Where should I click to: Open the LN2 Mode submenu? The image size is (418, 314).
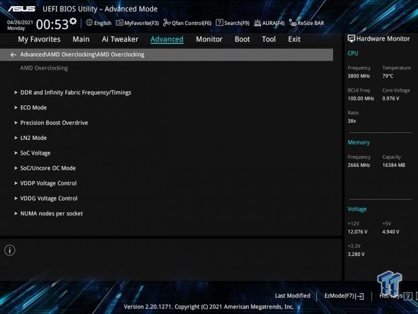tap(34, 138)
